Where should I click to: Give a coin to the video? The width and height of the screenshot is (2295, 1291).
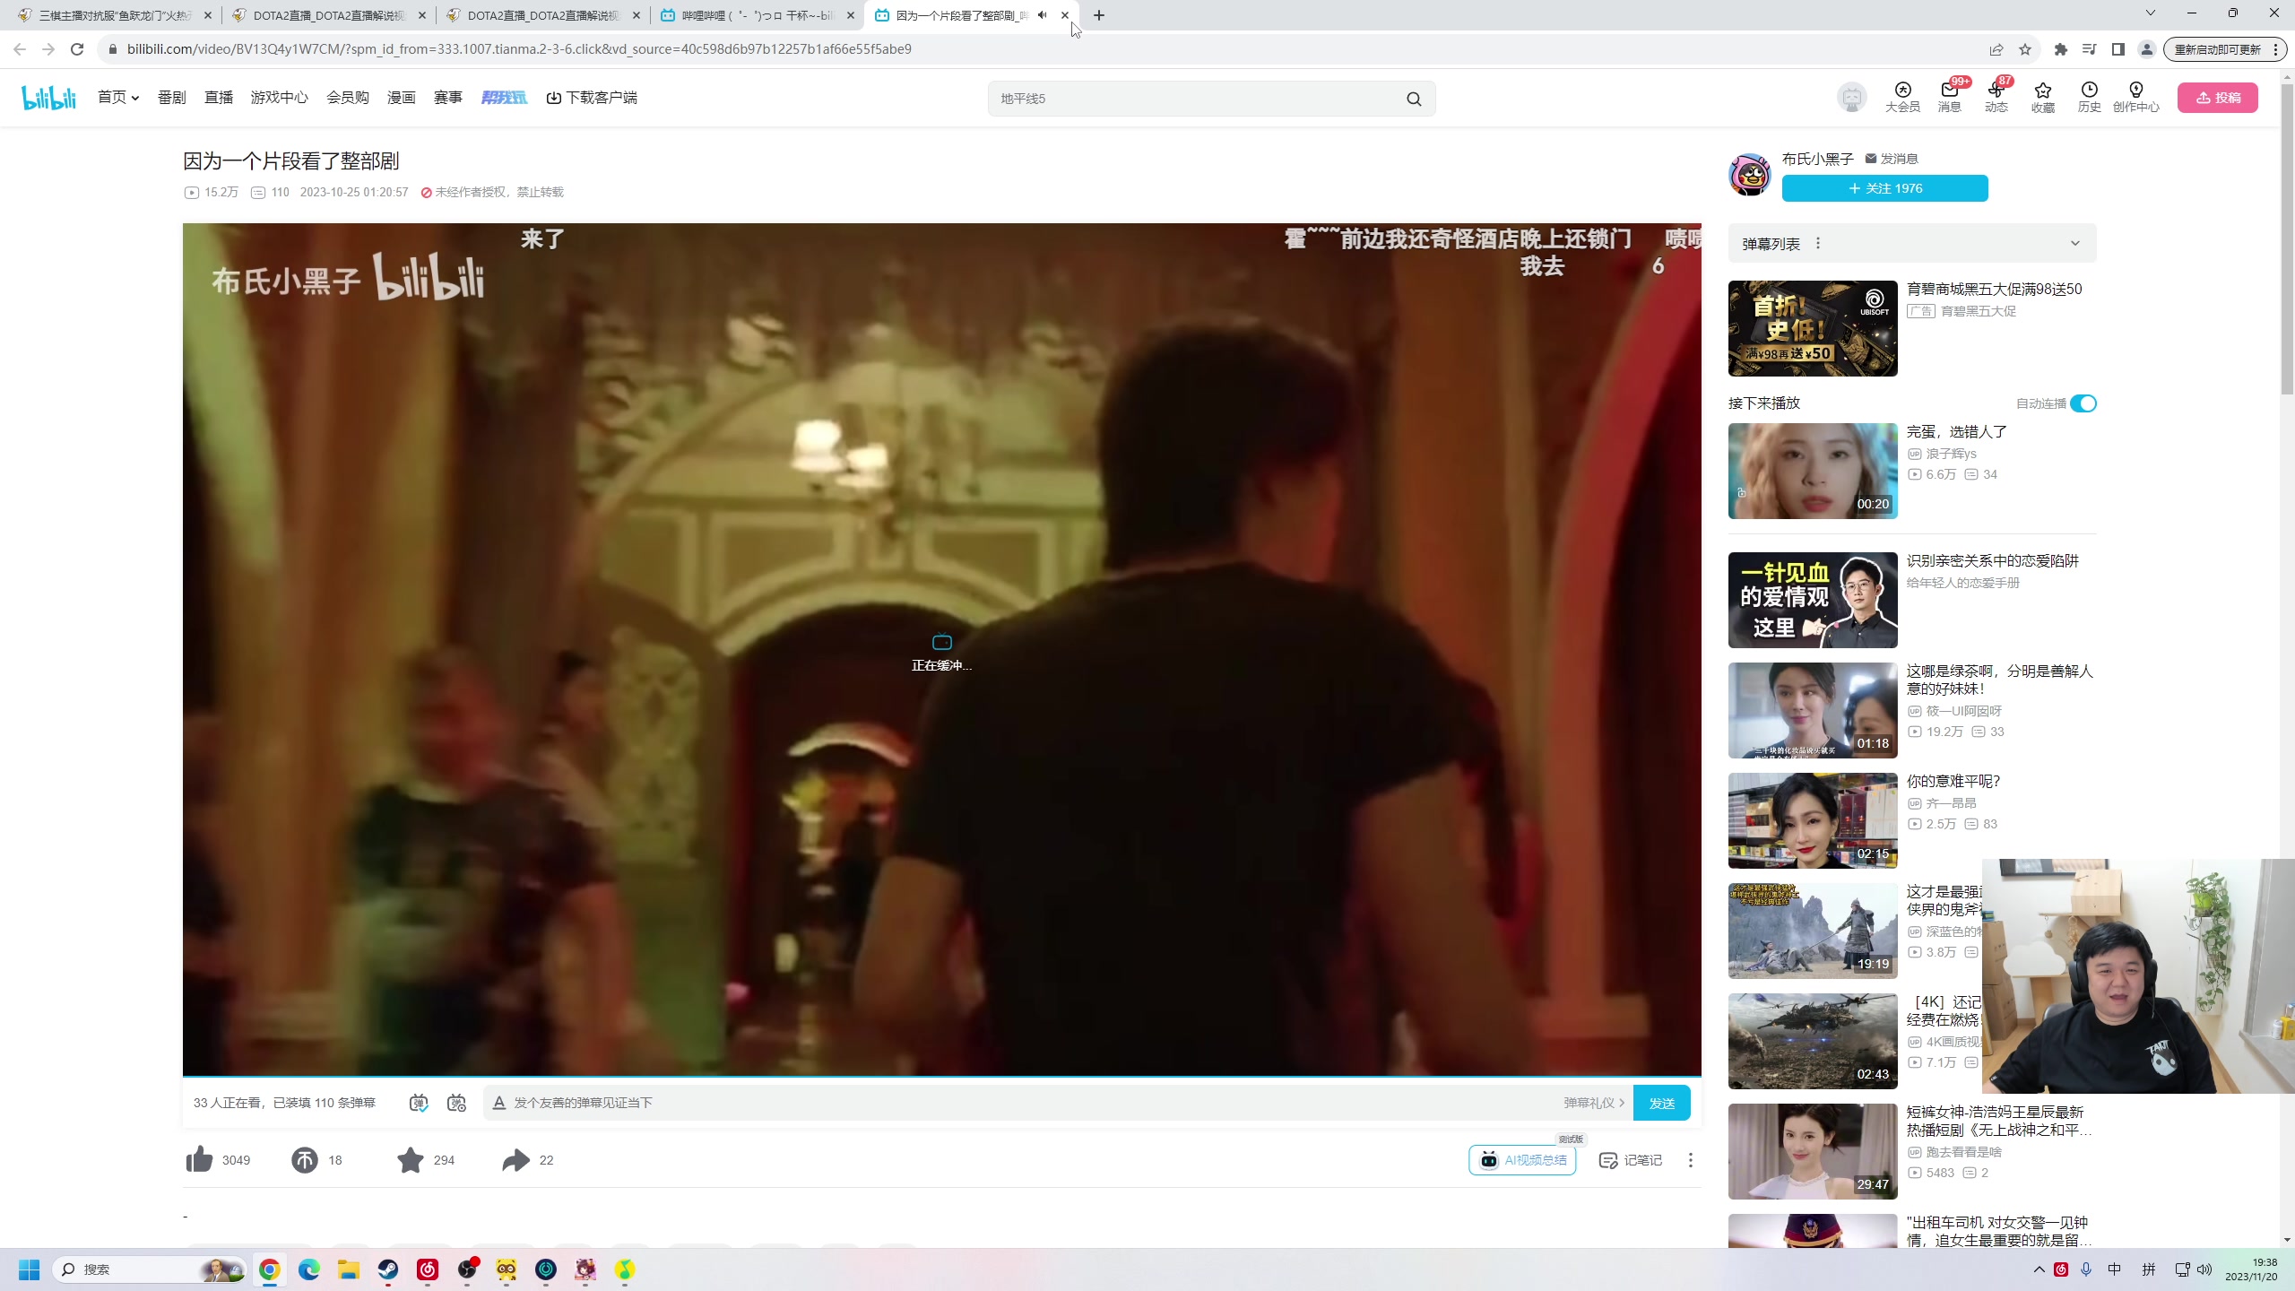(305, 1159)
